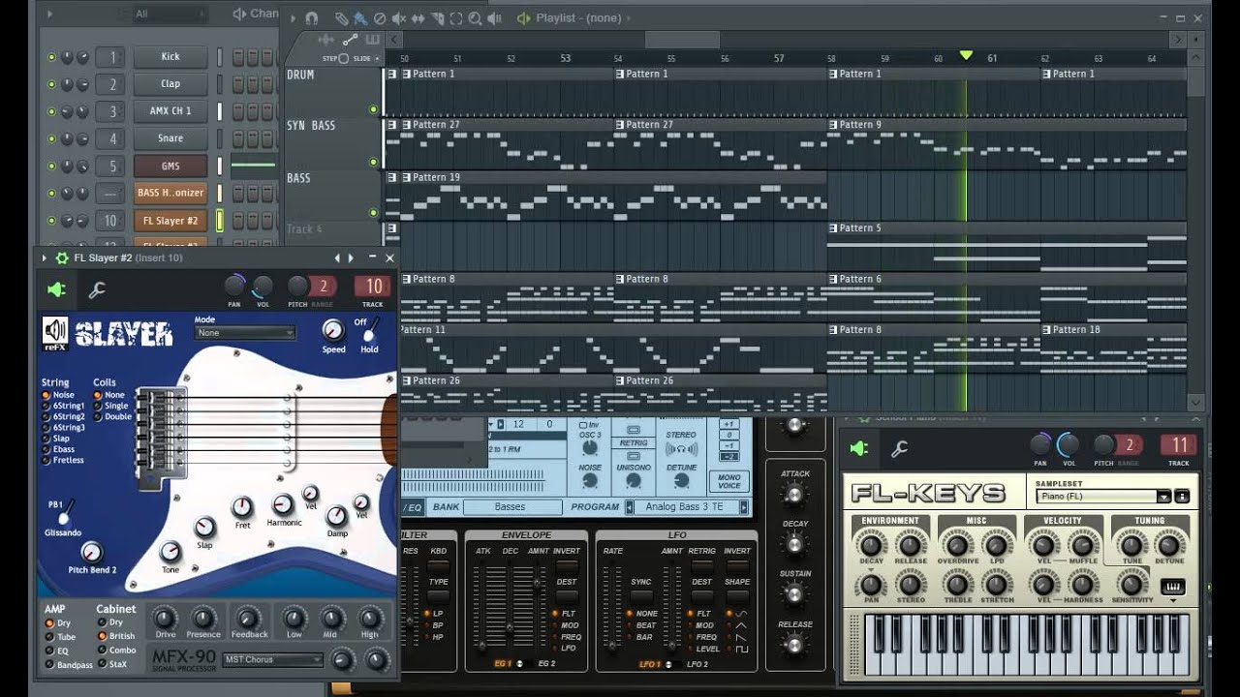
Task: Choose the Select tool in Playlist toolbar
Action: click(456, 18)
